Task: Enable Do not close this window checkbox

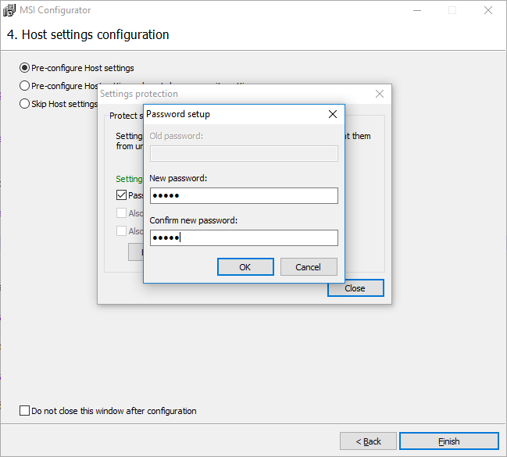Action: pyautogui.click(x=24, y=410)
